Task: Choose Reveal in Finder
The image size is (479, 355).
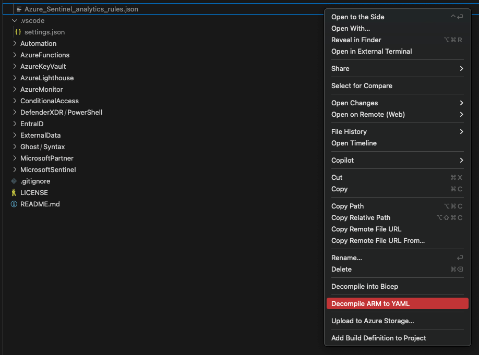Action: 356,40
